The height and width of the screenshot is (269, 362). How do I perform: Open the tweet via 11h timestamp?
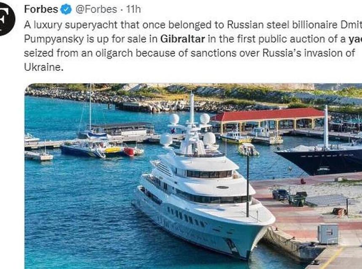pyautogui.click(x=133, y=9)
